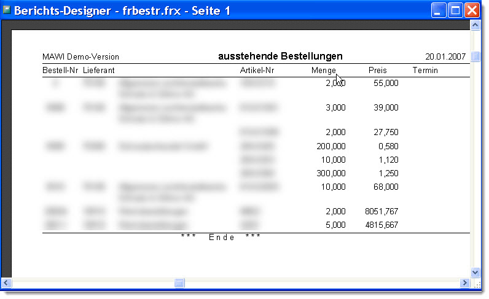Minimize the Berichts-Designer window

coord(439,10)
